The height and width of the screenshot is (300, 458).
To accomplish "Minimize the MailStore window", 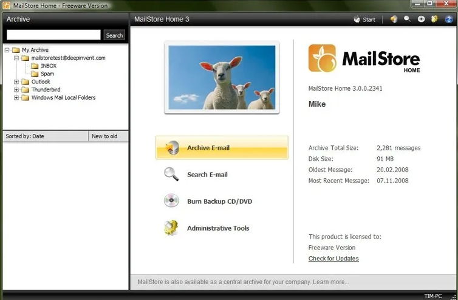I will point(417,4).
